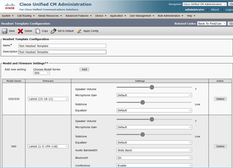233x168 pixels.
Task: Open the Call Routing menu
Action: click(x=26, y=16)
